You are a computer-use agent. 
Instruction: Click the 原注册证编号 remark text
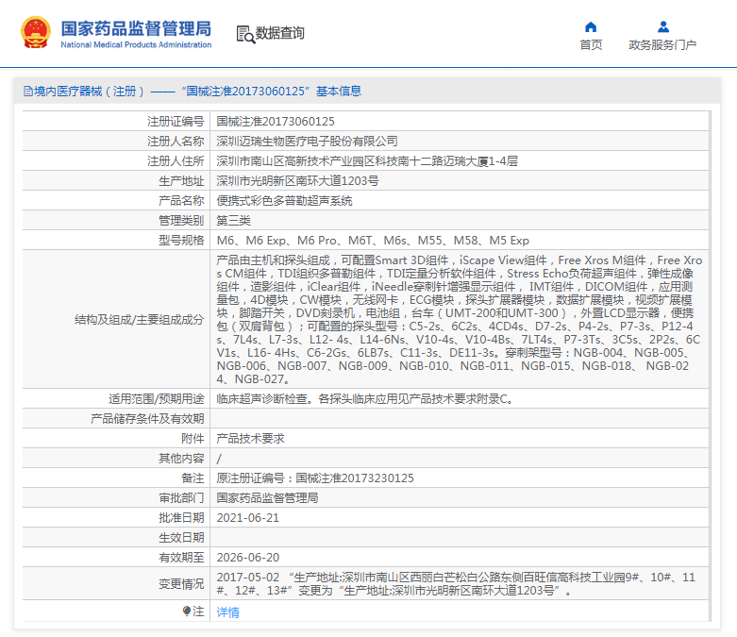[315, 478]
